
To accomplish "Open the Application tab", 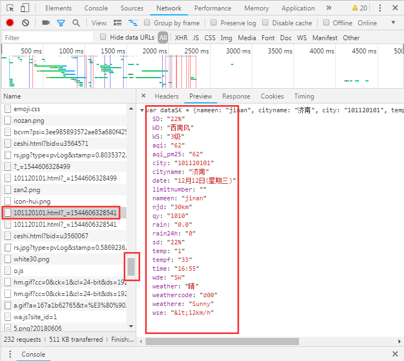I will coord(298,8).
